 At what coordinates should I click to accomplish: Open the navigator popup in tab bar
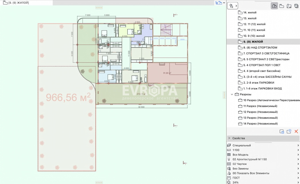tap(220, 3)
